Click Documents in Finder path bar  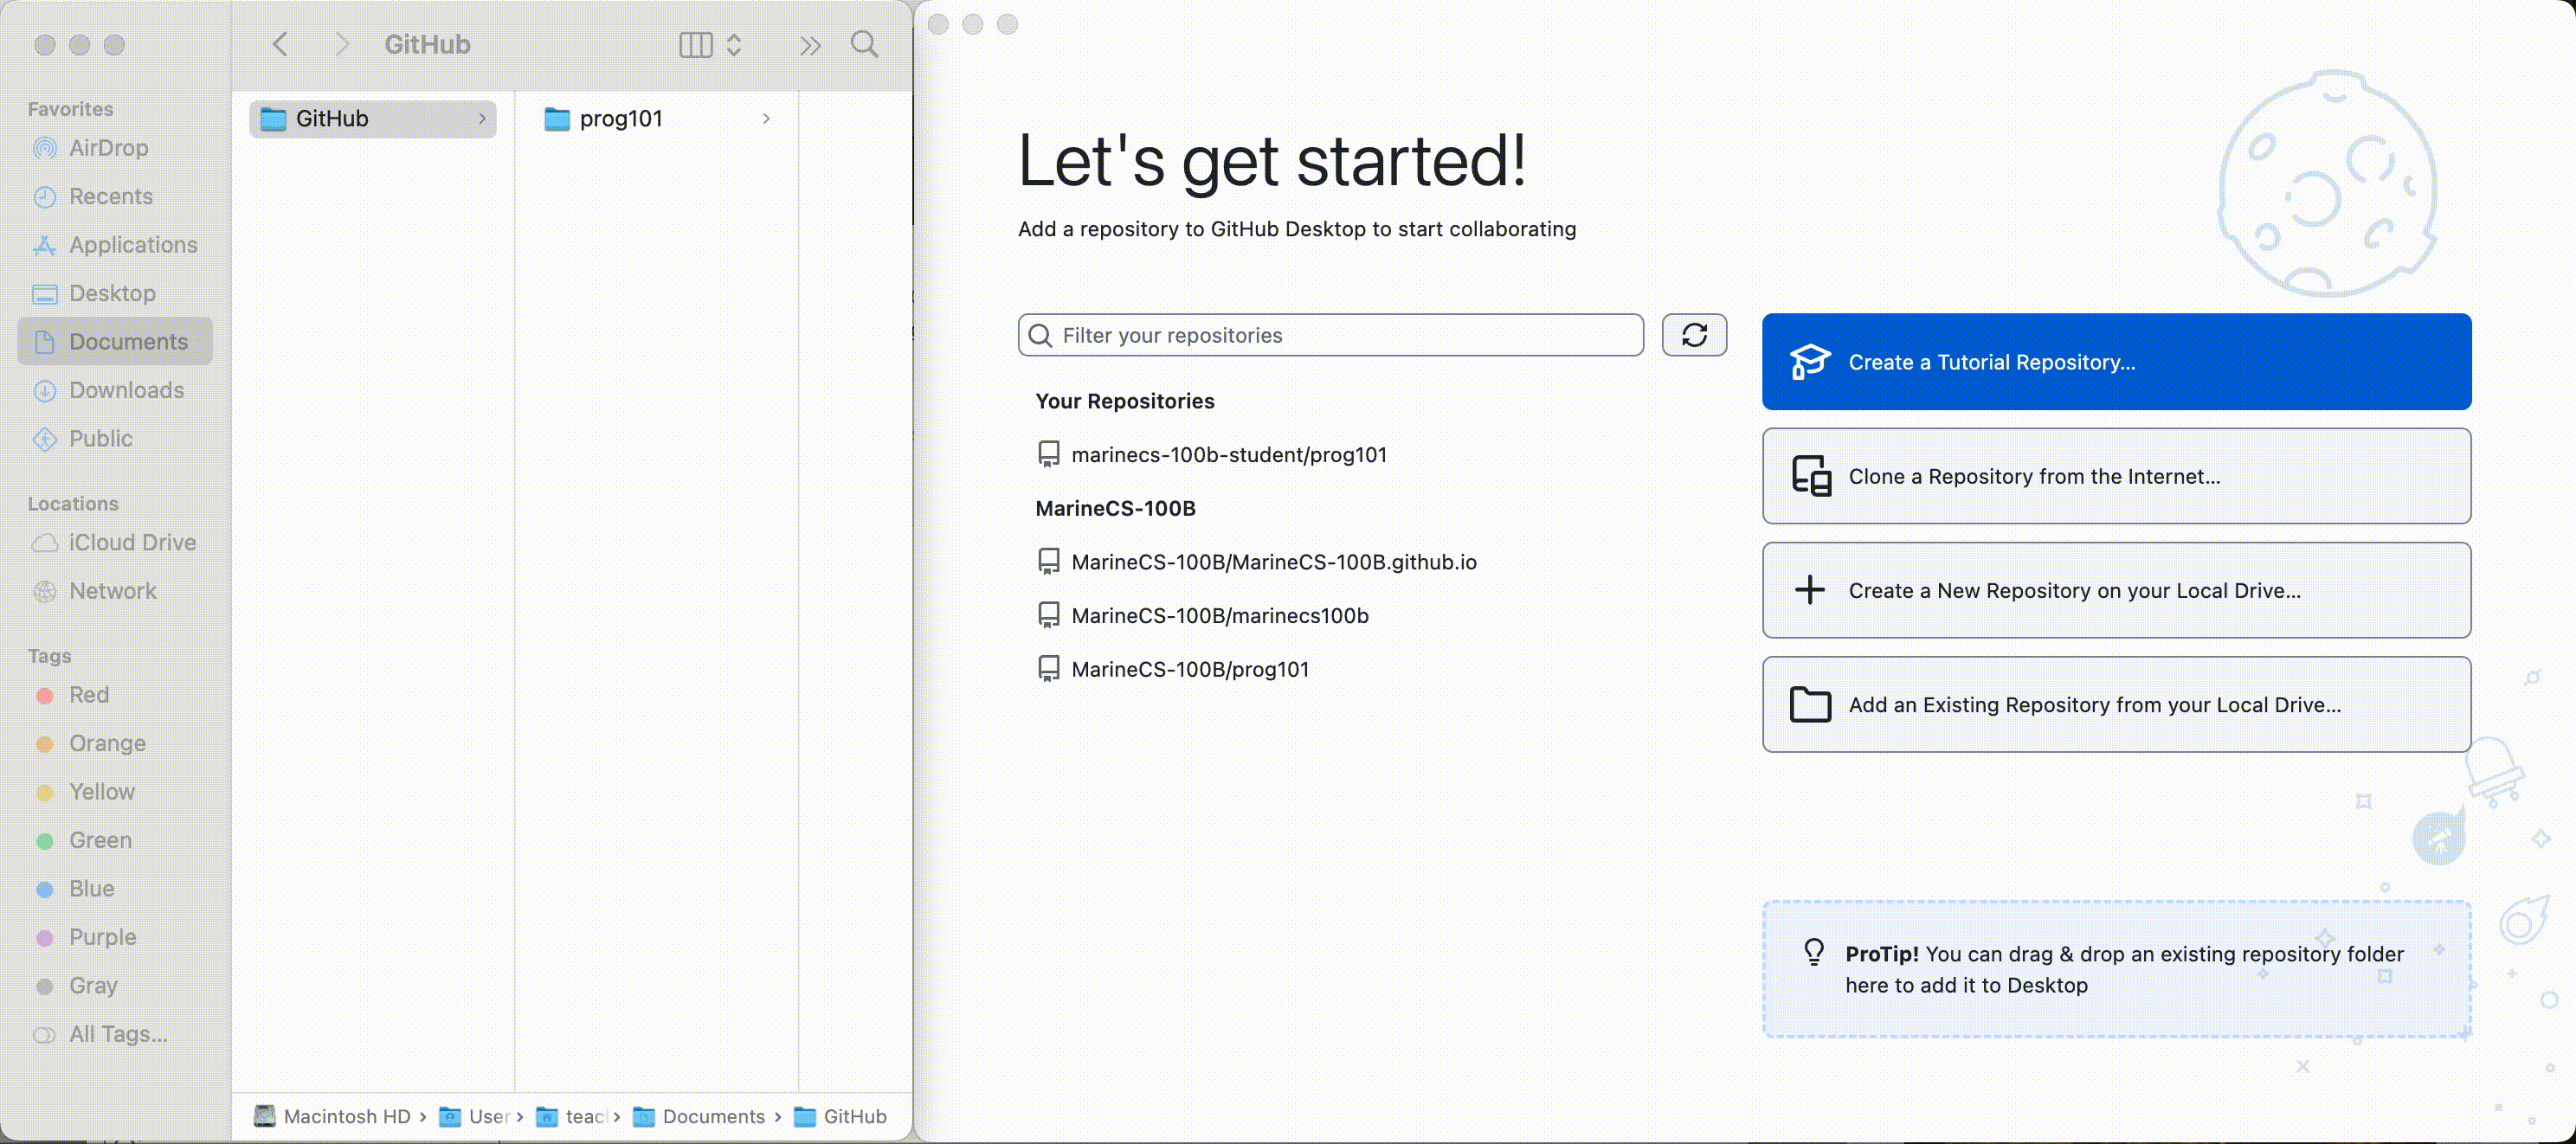(699, 1116)
